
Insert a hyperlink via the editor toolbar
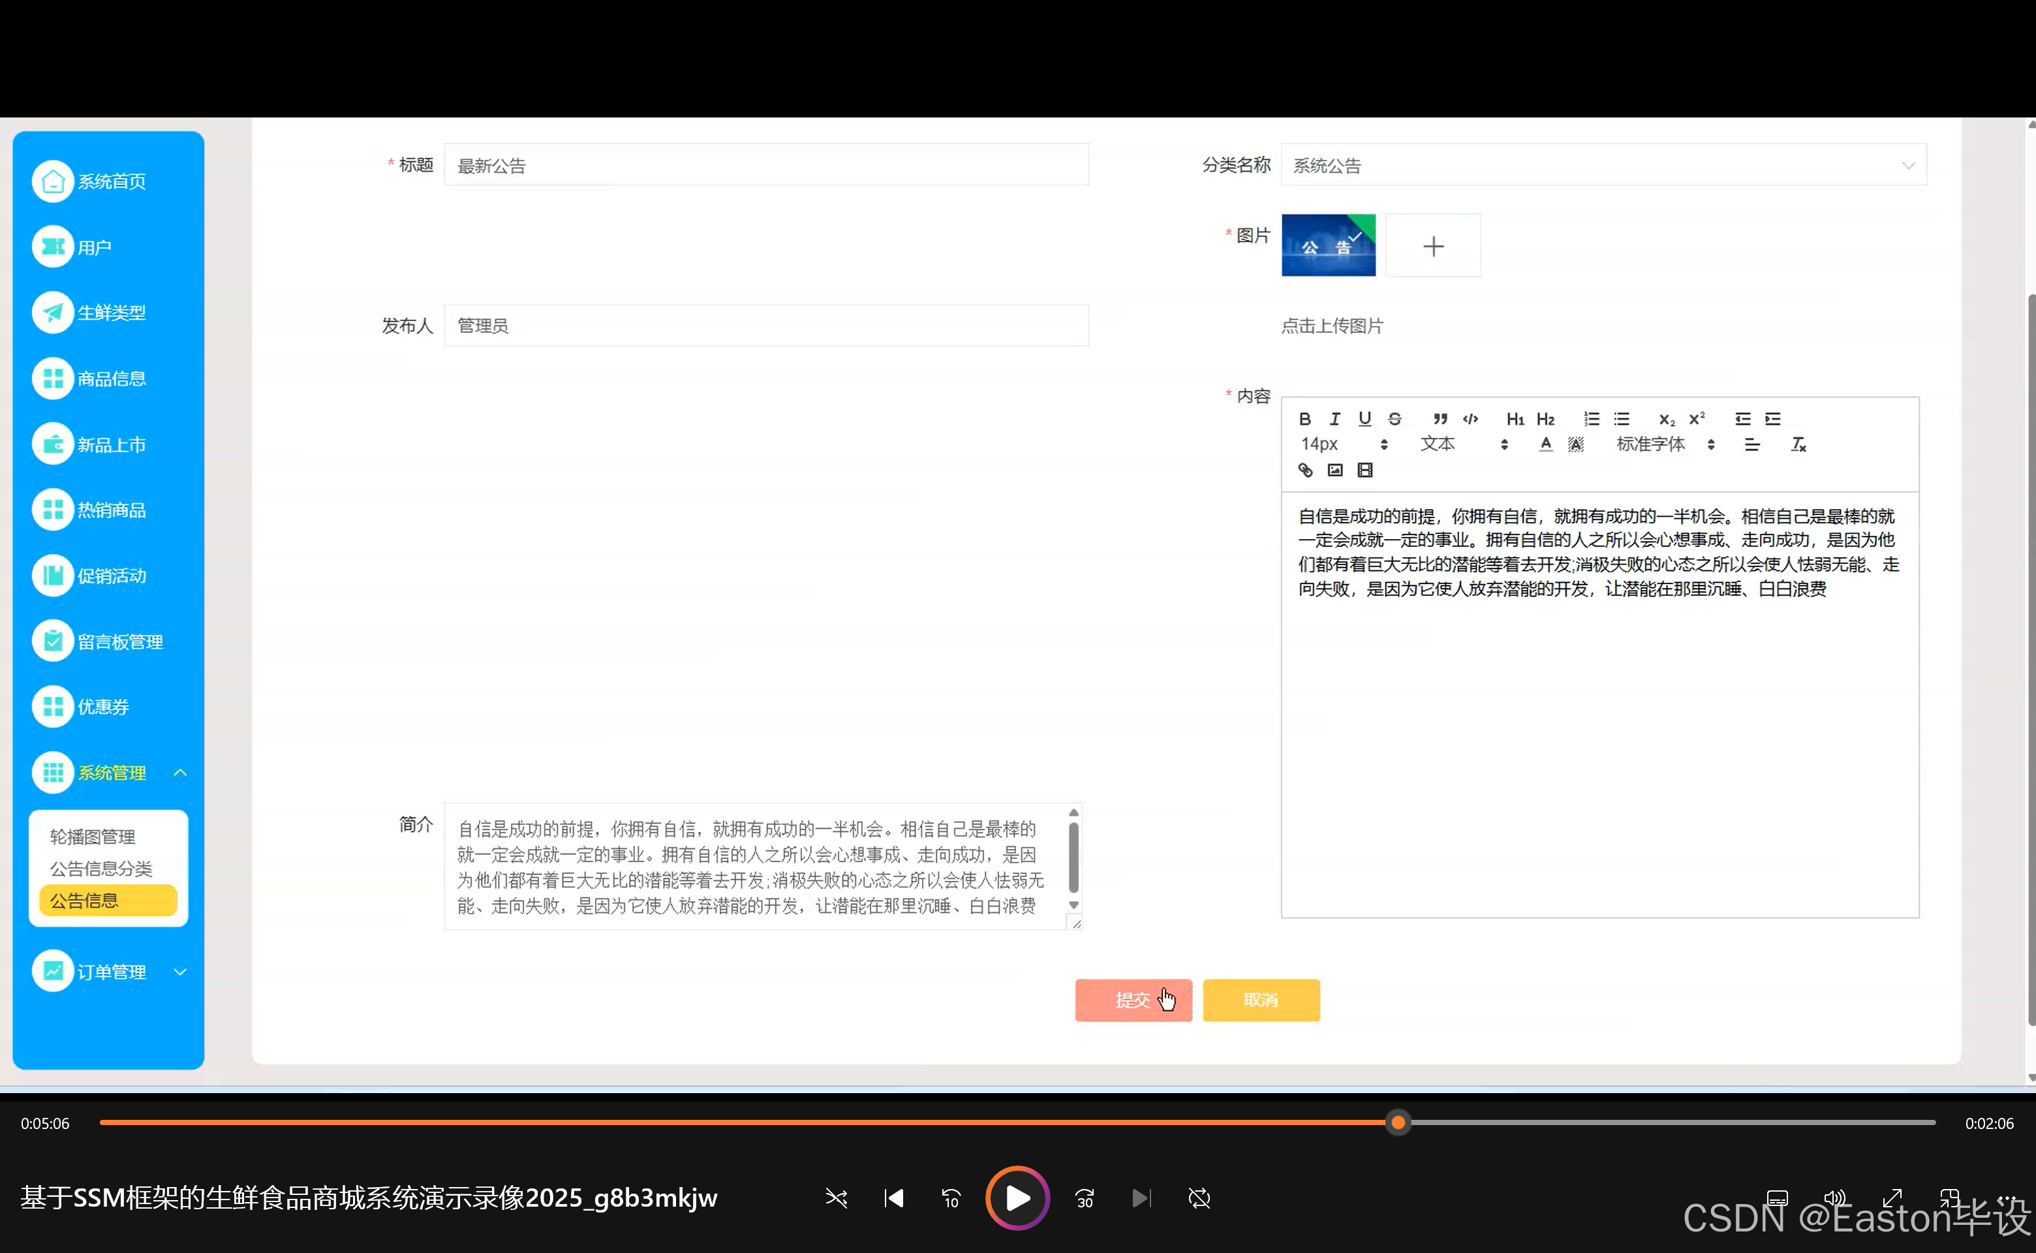[1305, 470]
